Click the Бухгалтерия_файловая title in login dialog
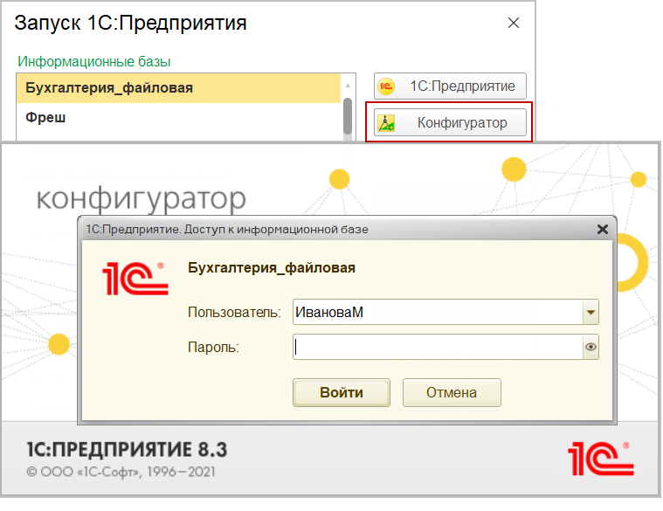This screenshot has width=663, height=511. tap(272, 268)
